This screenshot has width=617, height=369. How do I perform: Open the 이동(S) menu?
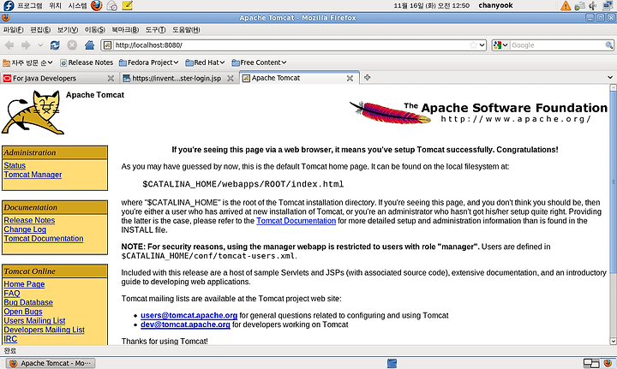click(x=95, y=30)
